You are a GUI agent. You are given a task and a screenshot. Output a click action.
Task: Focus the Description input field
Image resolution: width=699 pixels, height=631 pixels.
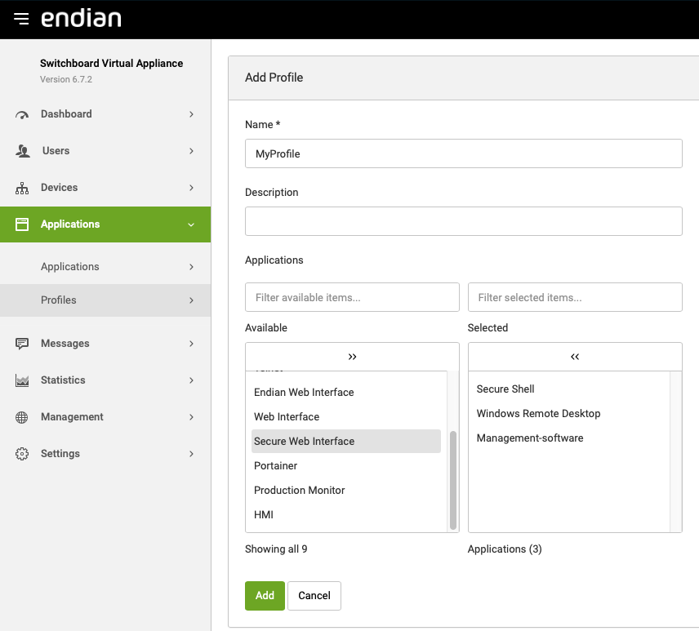463,221
